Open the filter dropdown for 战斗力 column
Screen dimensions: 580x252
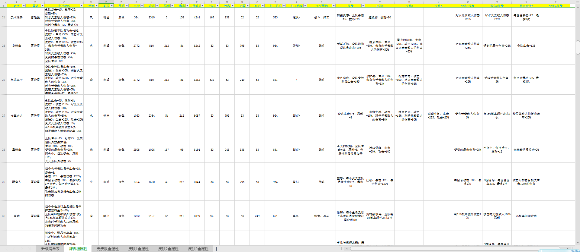[202, 6]
